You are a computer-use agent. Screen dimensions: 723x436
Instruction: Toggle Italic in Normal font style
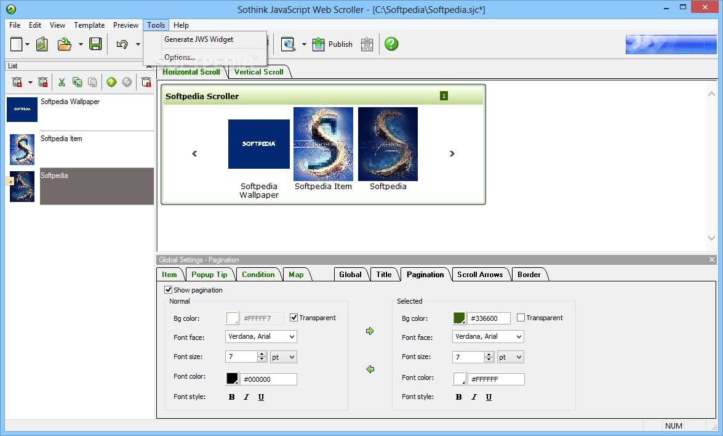[x=246, y=397]
